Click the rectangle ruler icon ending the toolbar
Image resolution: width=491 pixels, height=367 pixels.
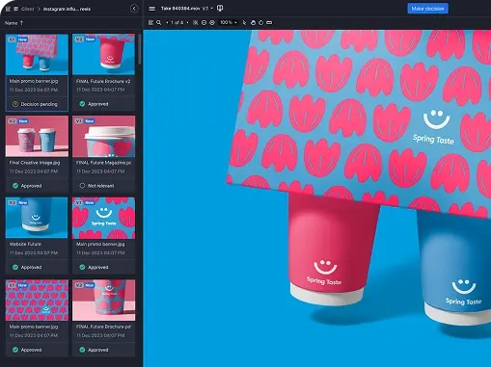[269, 23]
